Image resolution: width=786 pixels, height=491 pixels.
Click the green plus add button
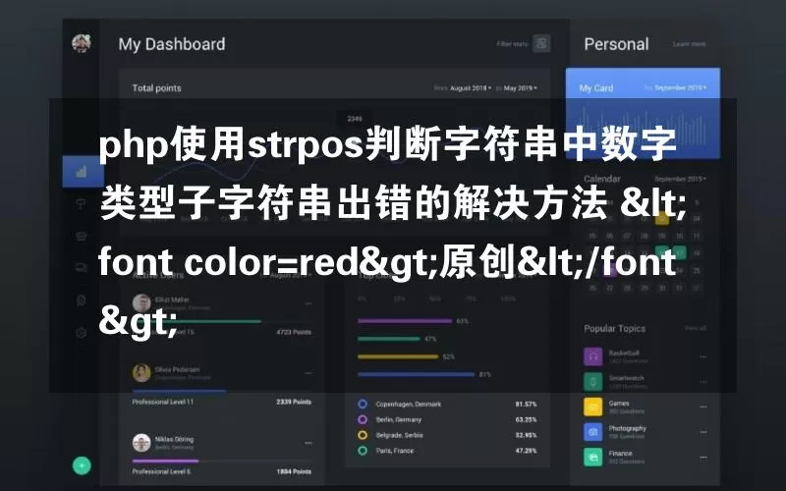[82, 465]
